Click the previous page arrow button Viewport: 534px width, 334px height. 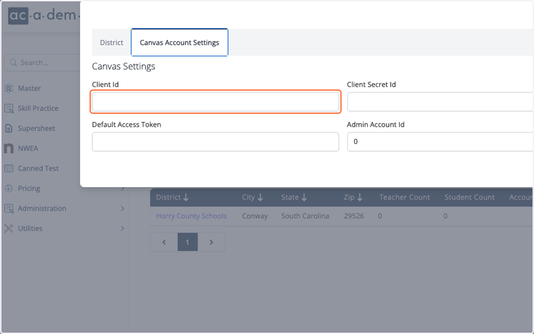[164, 242]
